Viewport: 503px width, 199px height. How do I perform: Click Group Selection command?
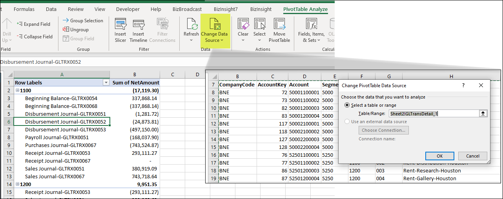tap(83, 21)
